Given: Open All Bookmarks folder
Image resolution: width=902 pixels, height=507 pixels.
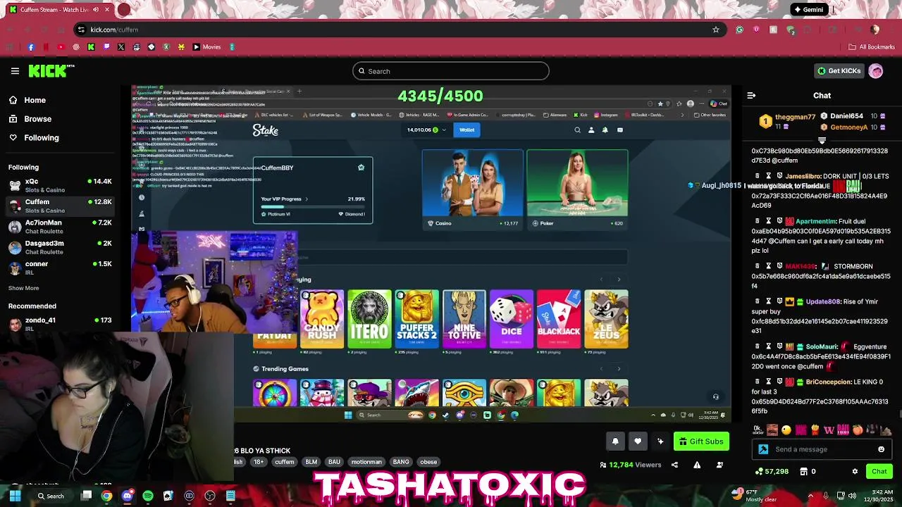Looking at the screenshot, I should tap(872, 47).
